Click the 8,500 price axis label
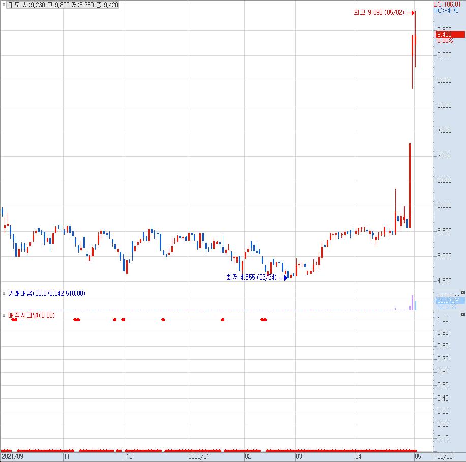The image size is (466, 462). (444, 80)
